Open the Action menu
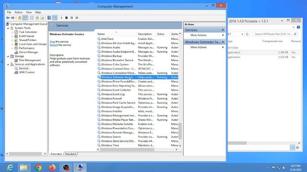 click(x=19, y=12)
